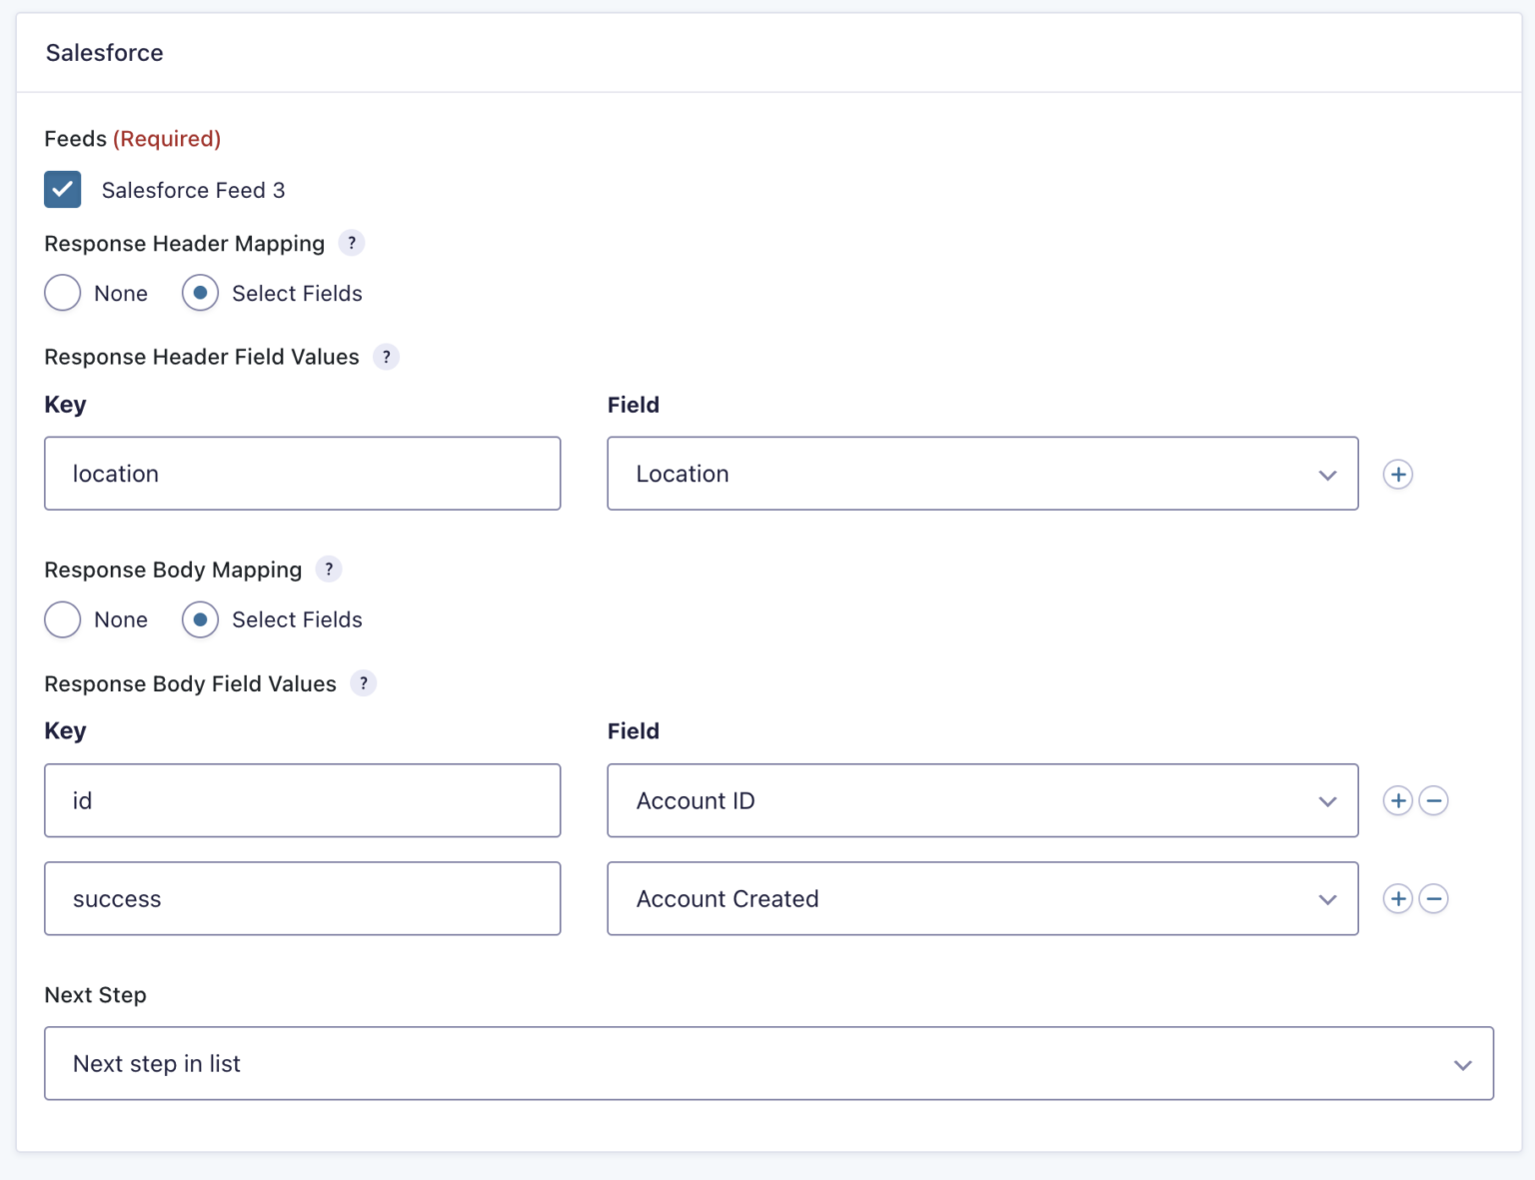Click the location key input field
Image resolution: width=1535 pixels, height=1180 pixels.
302,474
